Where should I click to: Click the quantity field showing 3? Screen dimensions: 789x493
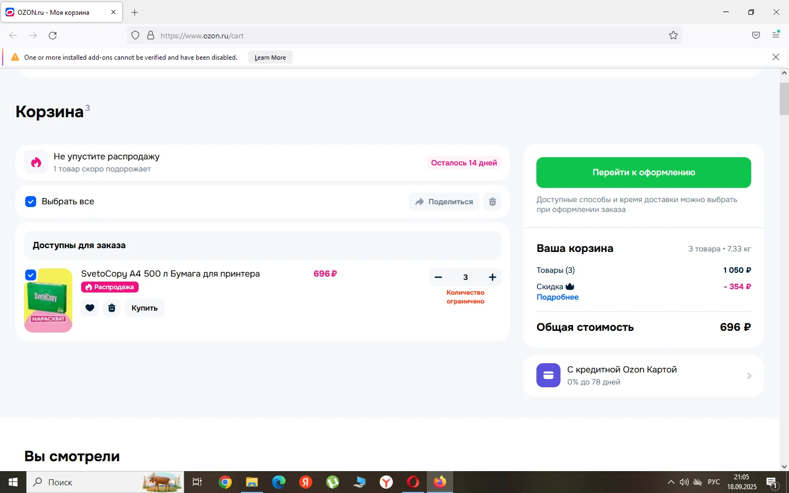[466, 277]
